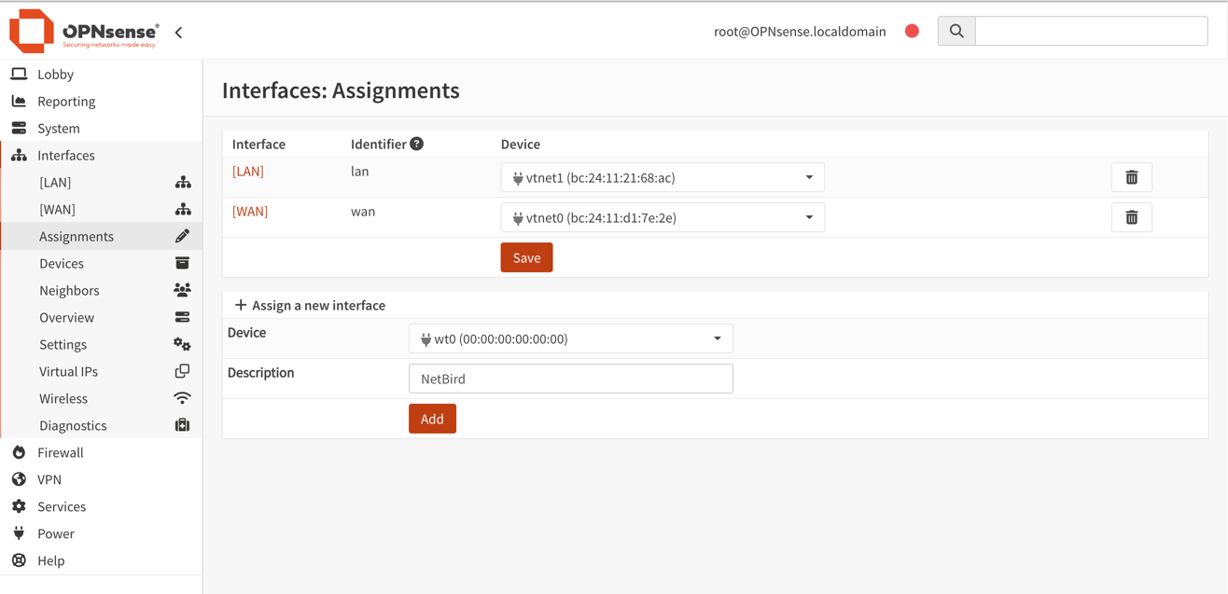
Task: Click the NetBird description input field
Action: point(570,378)
